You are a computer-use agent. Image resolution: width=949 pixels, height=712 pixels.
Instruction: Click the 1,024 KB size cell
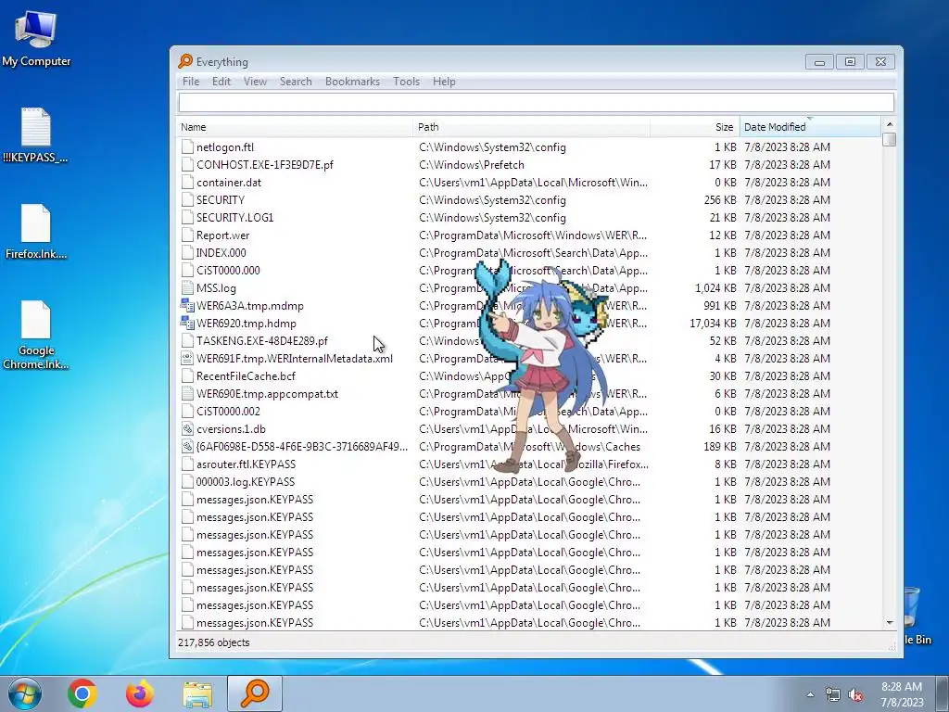coord(715,288)
